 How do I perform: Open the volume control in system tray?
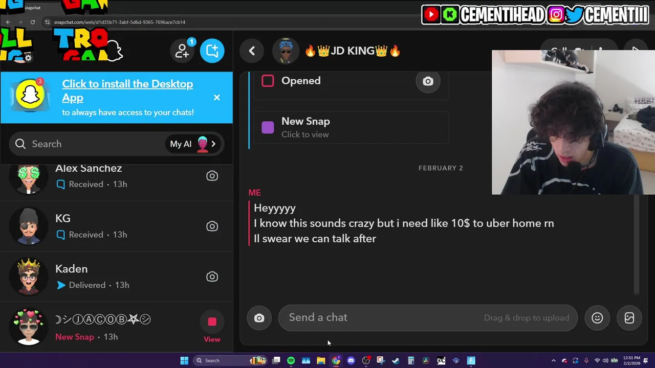click(605, 360)
